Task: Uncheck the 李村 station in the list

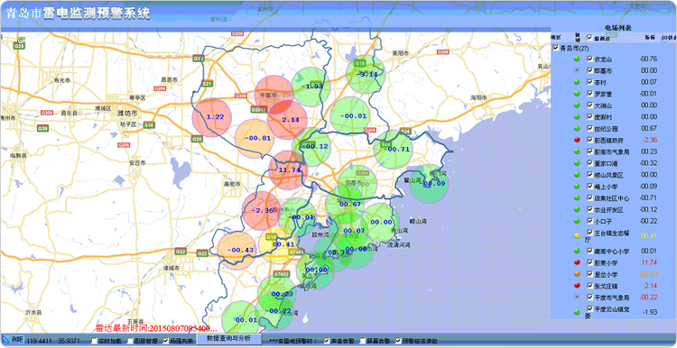Action: tap(589, 82)
